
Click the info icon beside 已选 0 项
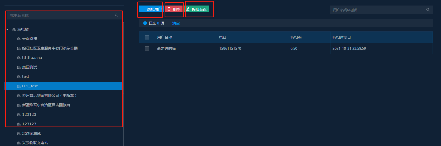pos(145,23)
